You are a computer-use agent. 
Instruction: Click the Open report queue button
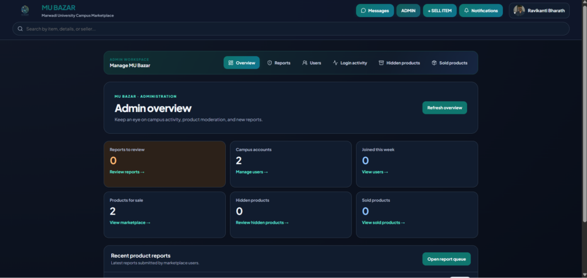(x=446, y=259)
